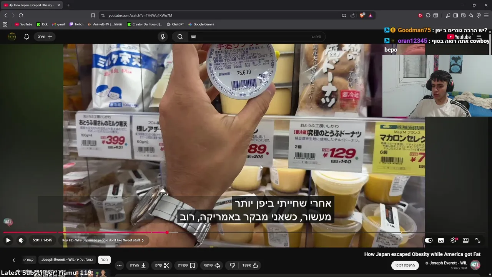Click the address bar URL youtube.com/watch
The width and height of the screenshot is (492, 277).
coord(140,15)
